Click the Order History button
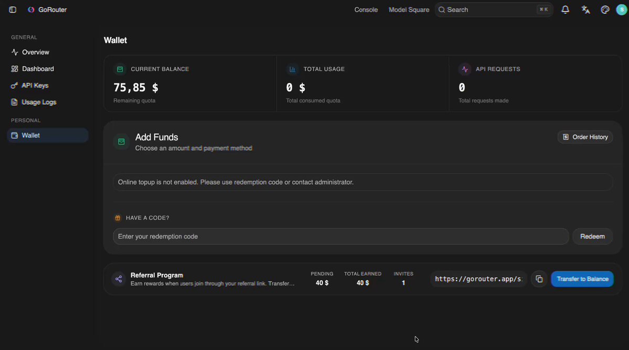Viewport: 629px width, 350px height. point(585,137)
